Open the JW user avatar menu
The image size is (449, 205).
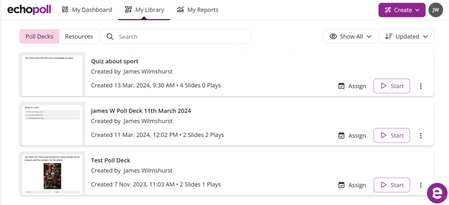(435, 10)
